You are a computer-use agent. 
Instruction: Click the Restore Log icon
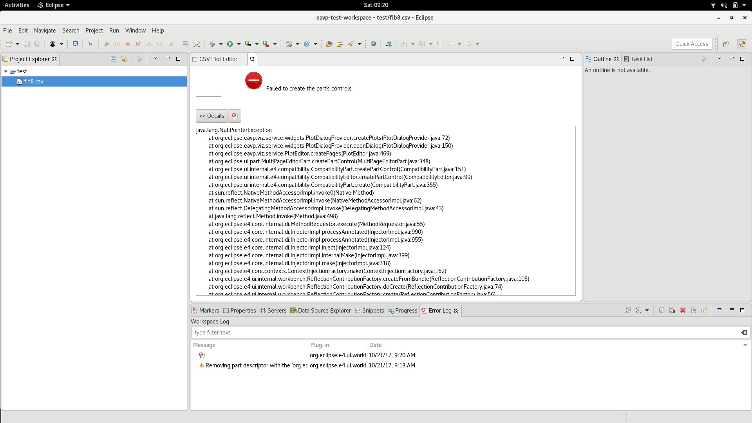coord(704,310)
